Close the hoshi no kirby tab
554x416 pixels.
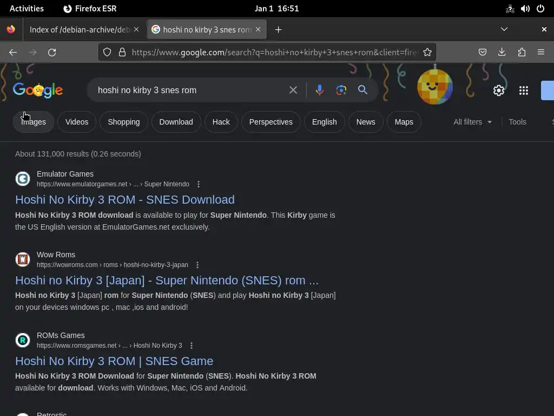(x=258, y=29)
